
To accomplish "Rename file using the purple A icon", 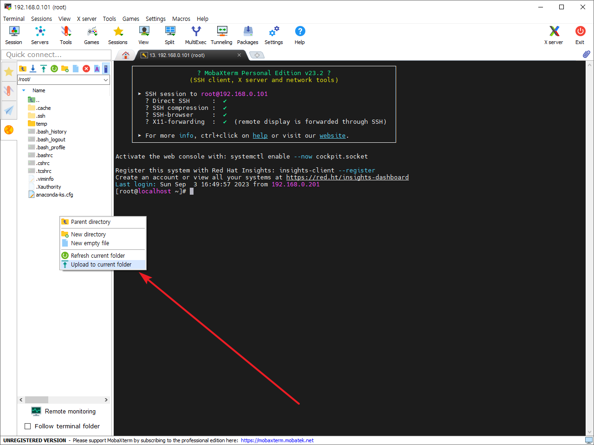I will pos(97,69).
